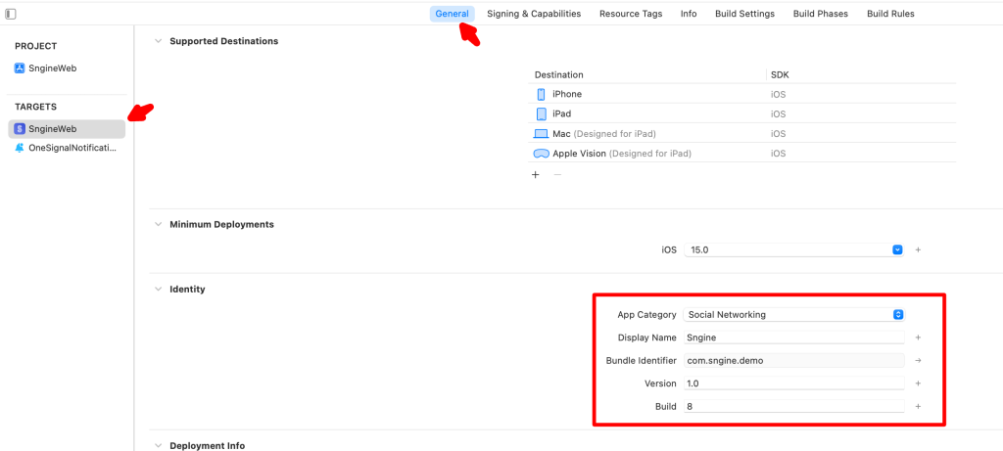Image resolution: width=1003 pixels, height=451 pixels.
Task: Click the Mac laptop icon
Action: tap(541, 134)
